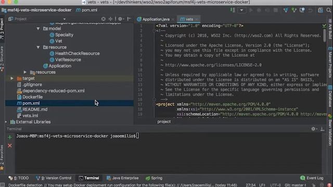Collapse the model folder
The image size is (333, 187).
(38, 29)
